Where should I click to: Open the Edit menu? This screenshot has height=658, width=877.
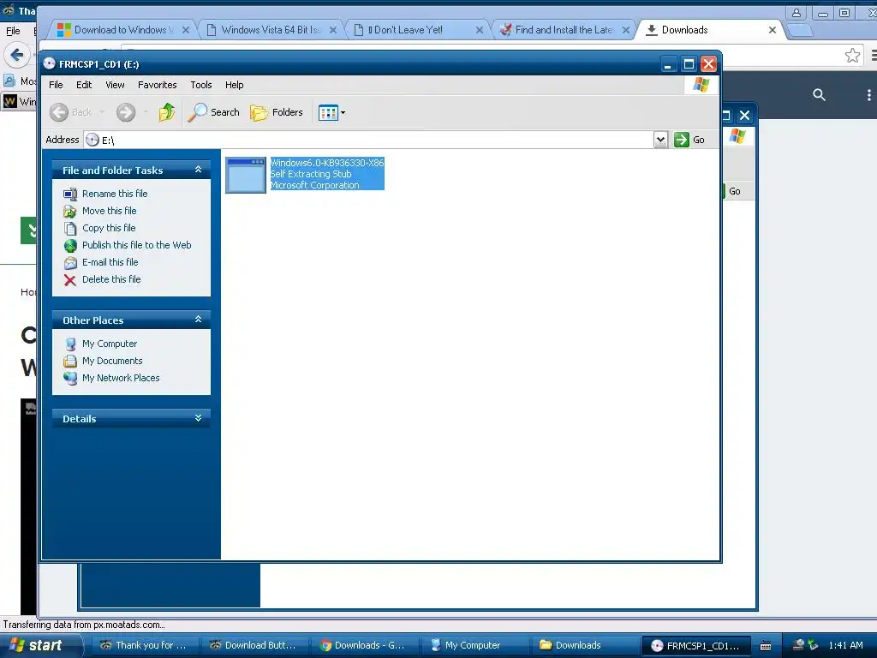coord(84,85)
